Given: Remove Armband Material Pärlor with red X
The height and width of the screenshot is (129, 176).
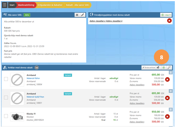Looking at the screenshot, I should coord(167,80).
